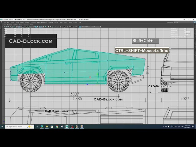Screen dimensions: 196x147
Task: Open Task View from the taskbar
Action: point(37,126)
